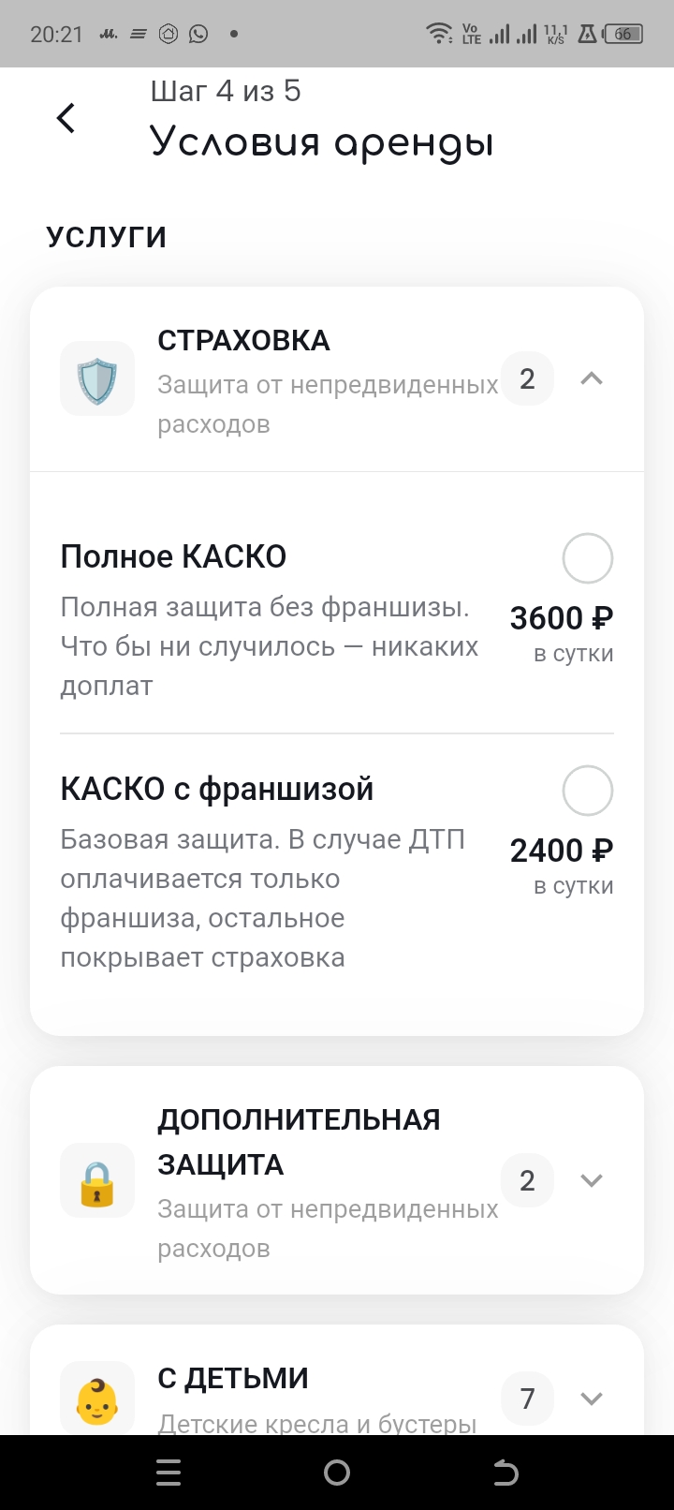
Task: Select the КАСКО с франшизой radio button
Action: [x=587, y=791]
